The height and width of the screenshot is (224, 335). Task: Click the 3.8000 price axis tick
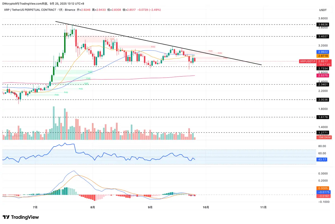click(323, 18)
